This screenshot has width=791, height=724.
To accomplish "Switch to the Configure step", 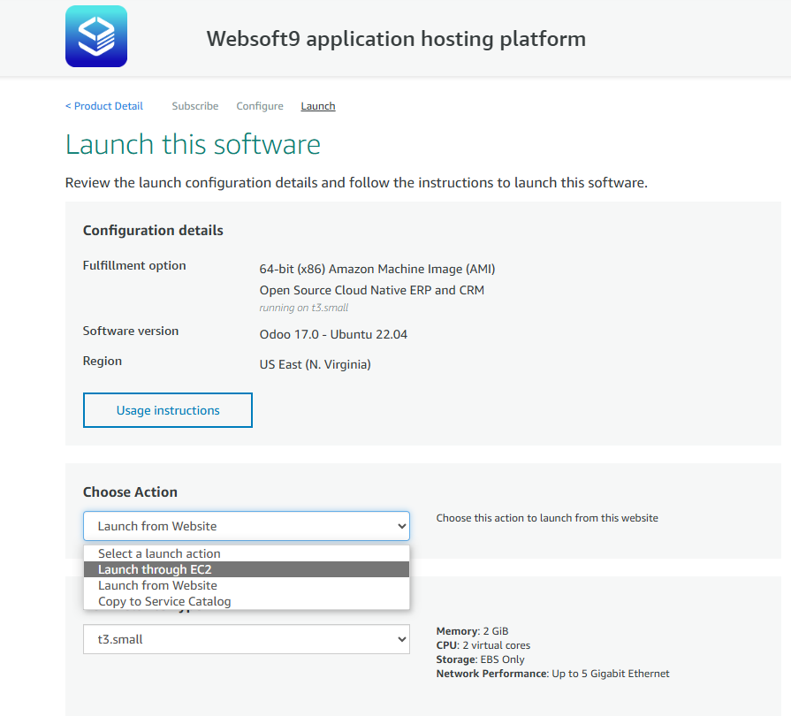I will tap(260, 106).
